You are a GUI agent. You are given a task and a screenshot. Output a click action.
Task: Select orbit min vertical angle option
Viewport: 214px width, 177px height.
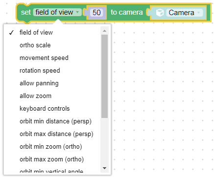(x=52, y=171)
